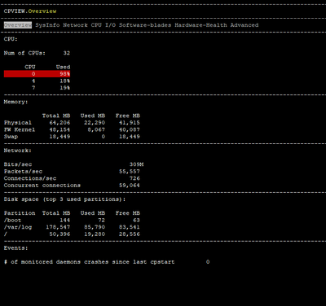Click the Connections/sec value 726
Viewport: 326px width, 306px height.
pos(134,178)
